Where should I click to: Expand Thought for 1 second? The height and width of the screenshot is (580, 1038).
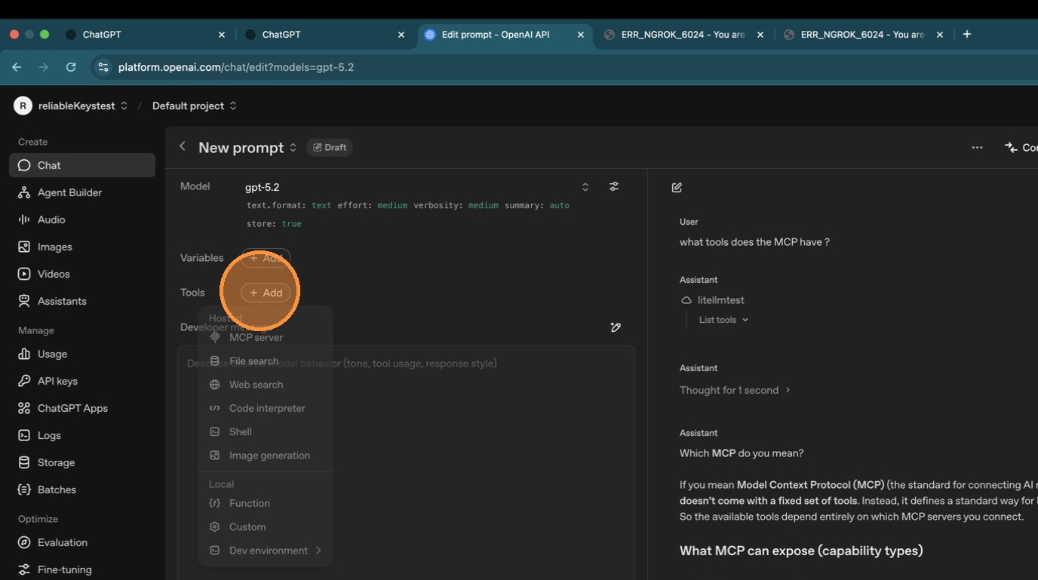(x=735, y=390)
